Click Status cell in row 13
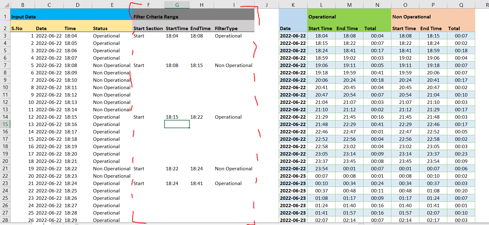The width and height of the screenshot is (489, 225). click(112, 109)
